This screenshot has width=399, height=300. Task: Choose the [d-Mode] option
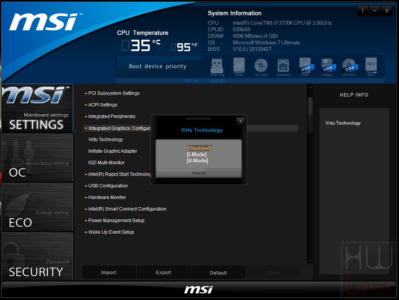(197, 160)
